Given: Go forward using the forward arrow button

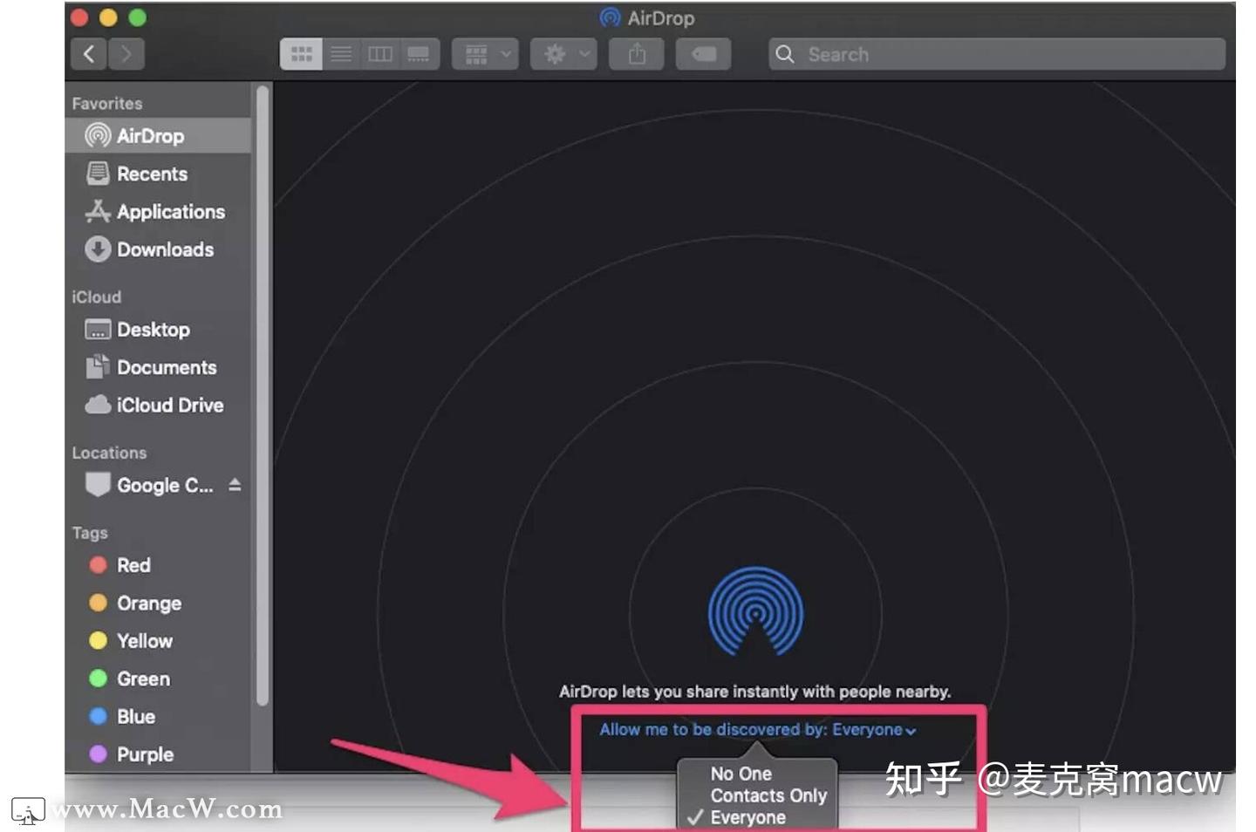Looking at the screenshot, I should click(x=126, y=54).
